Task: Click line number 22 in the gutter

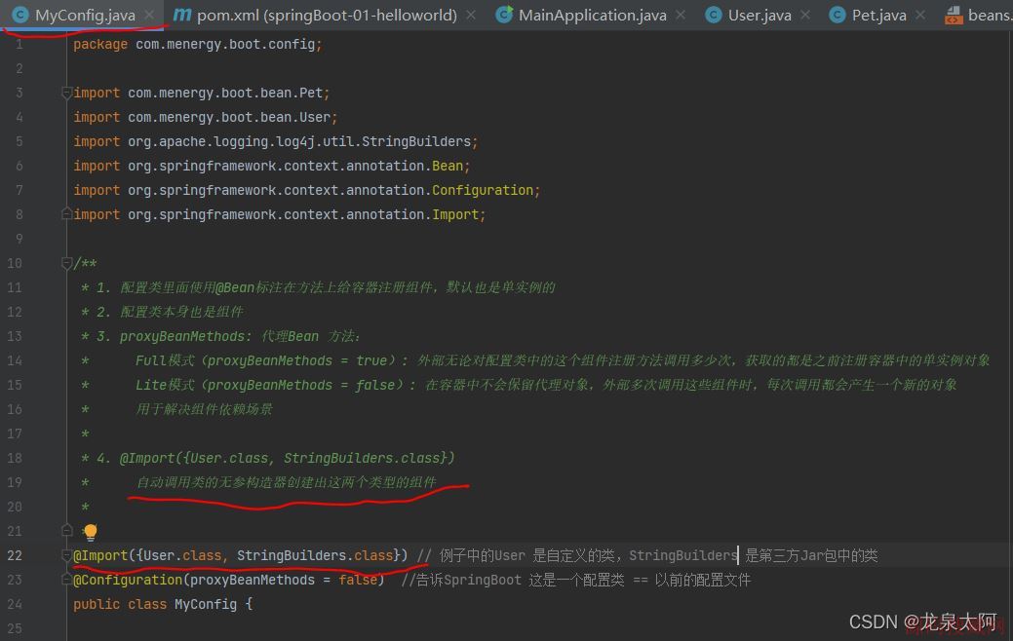Action: click(x=15, y=556)
